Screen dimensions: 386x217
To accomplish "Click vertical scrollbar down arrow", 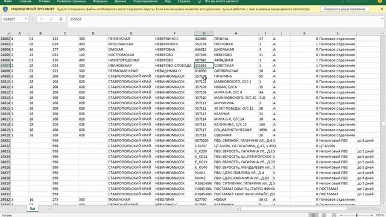I will (383, 203).
